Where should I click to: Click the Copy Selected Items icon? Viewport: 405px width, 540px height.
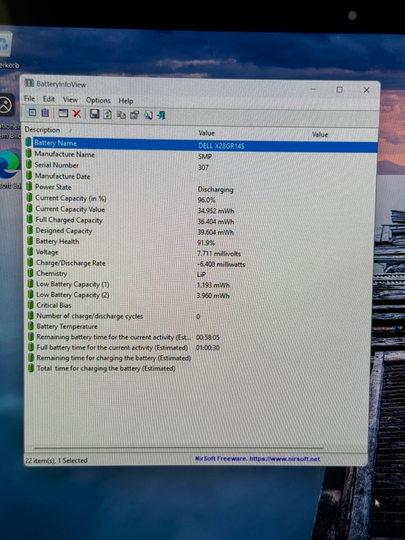121,115
